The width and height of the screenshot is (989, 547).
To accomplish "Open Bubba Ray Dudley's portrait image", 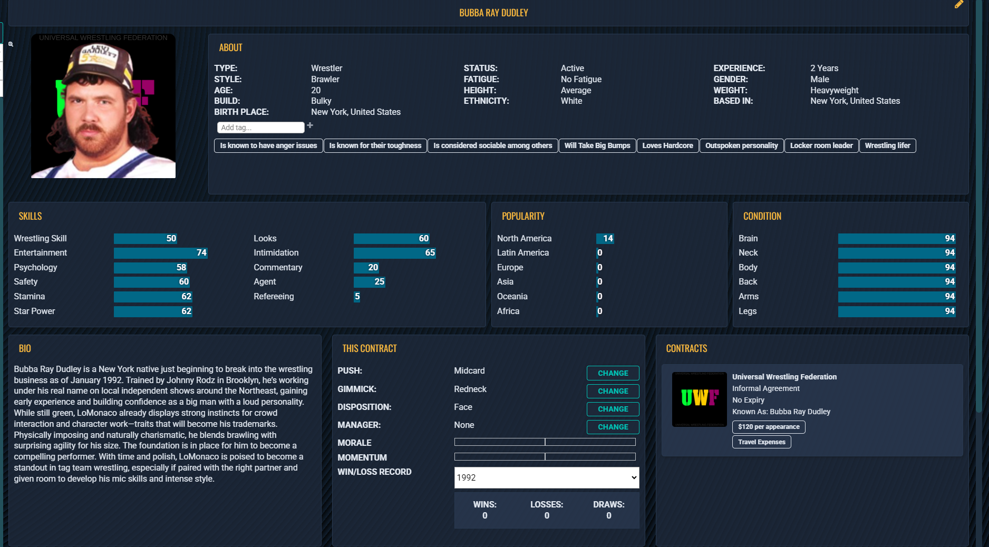I will coord(103,106).
